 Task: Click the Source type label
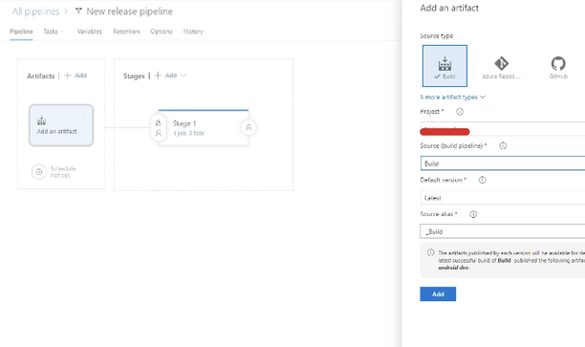(437, 35)
